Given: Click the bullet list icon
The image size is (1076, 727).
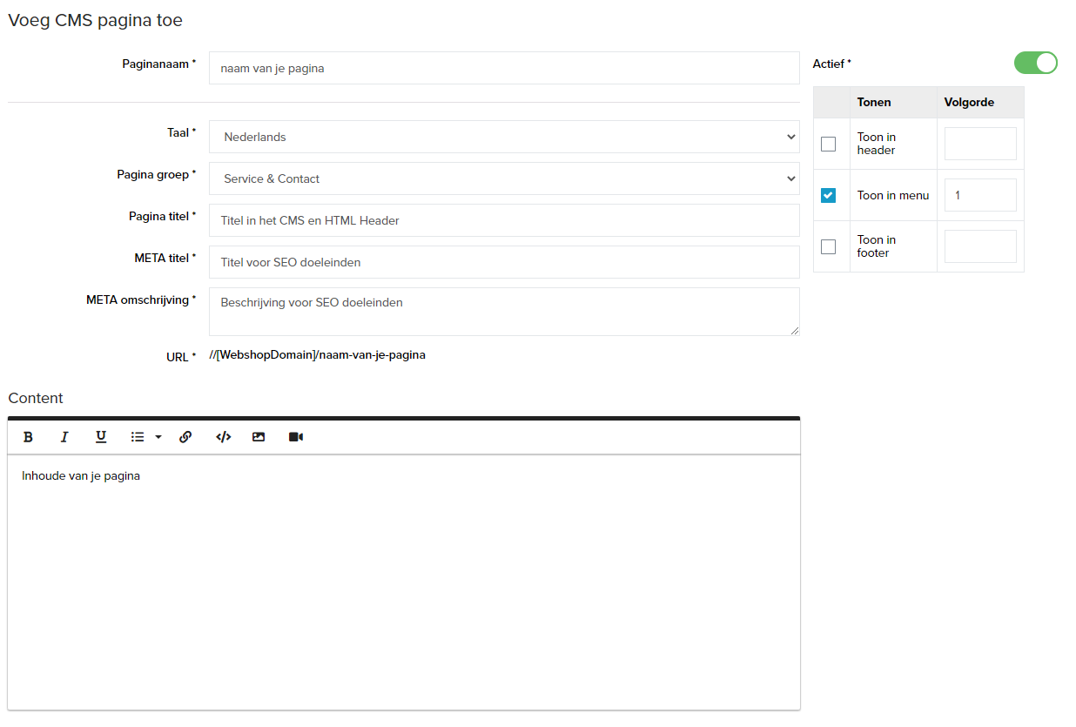Looking at the screenshot, I should pyautogui.click(x=138, y=437).
